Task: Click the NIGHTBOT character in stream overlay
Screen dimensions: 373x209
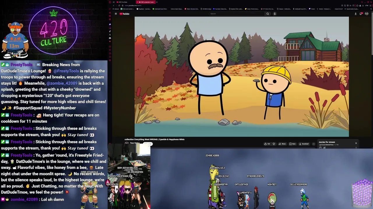Action: (272, 200)
